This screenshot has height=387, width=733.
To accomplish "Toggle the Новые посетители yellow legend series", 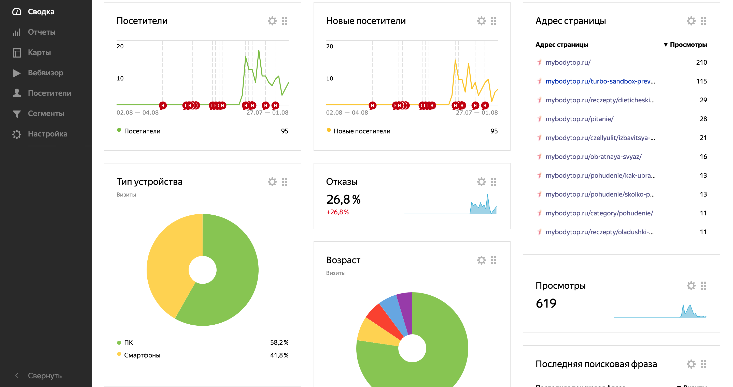I will 361,131.
